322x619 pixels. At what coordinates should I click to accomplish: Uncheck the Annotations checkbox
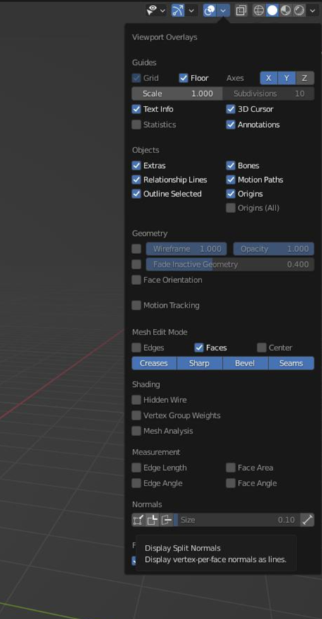coord(230,125)
